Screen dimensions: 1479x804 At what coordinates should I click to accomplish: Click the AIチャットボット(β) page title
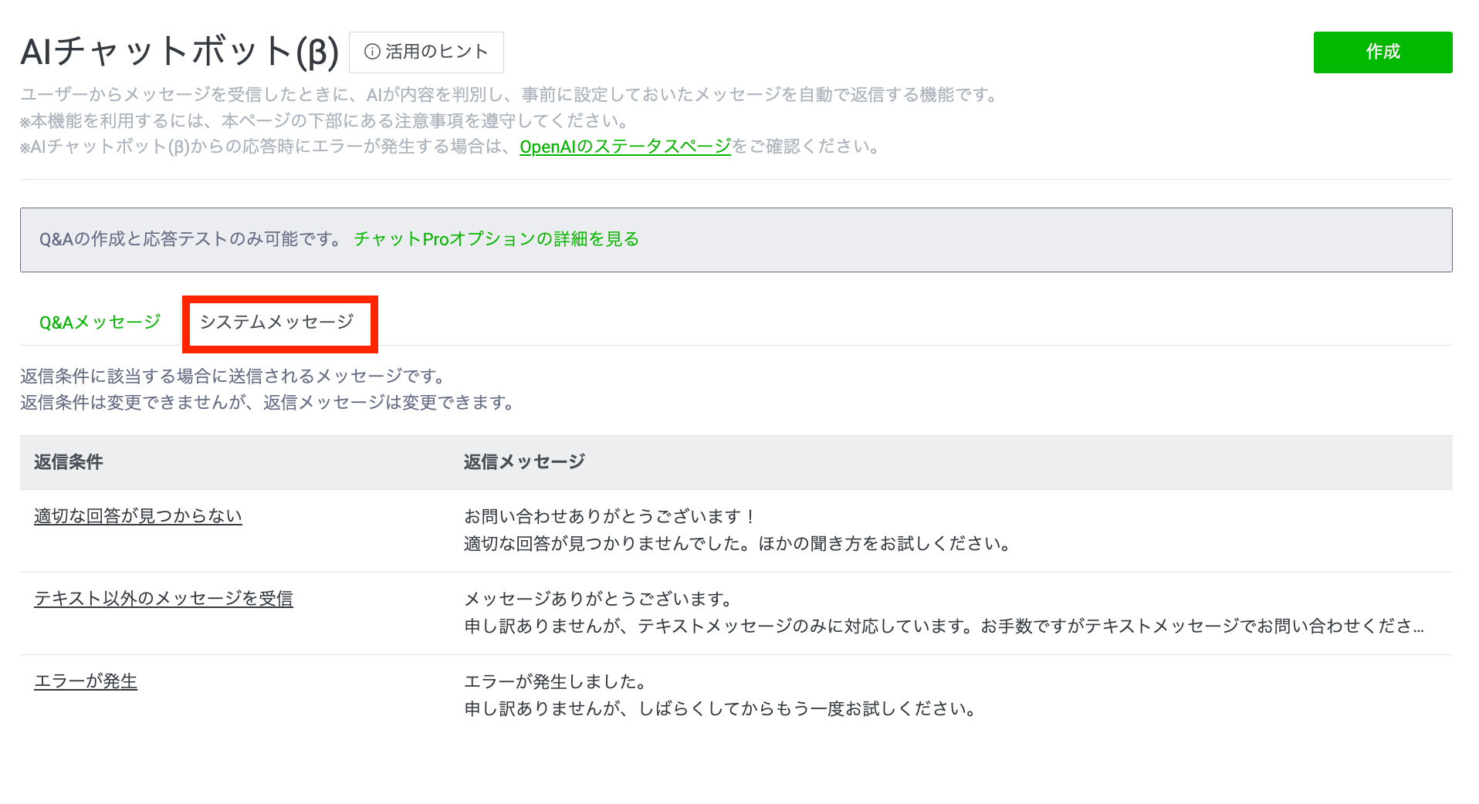pos(179,52)
